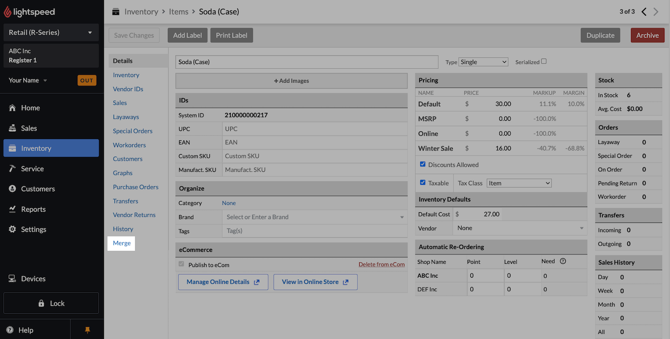Switch to the Vendor IDs tab

click(128, 89)
